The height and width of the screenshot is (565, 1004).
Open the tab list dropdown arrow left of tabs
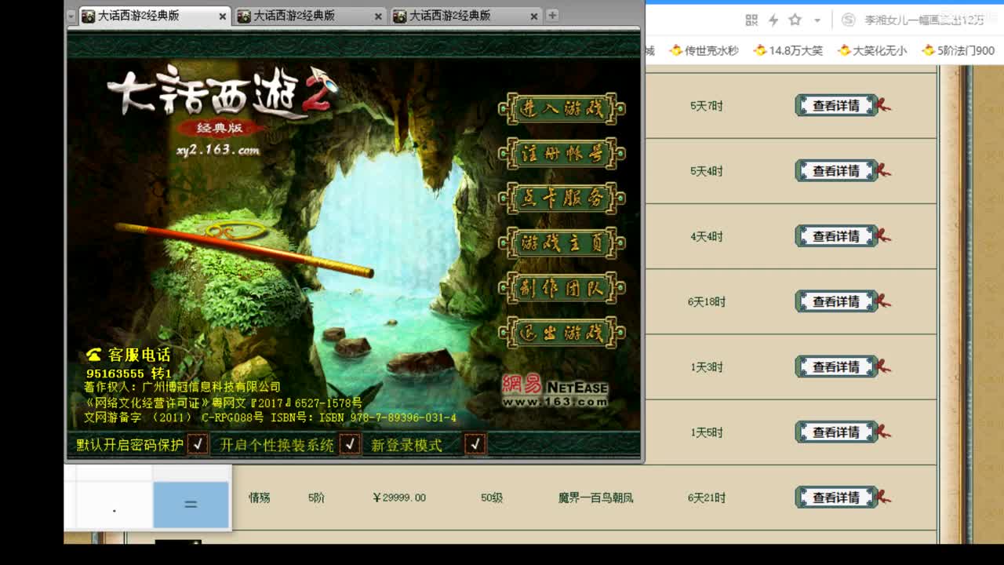(x=71, y=16)
